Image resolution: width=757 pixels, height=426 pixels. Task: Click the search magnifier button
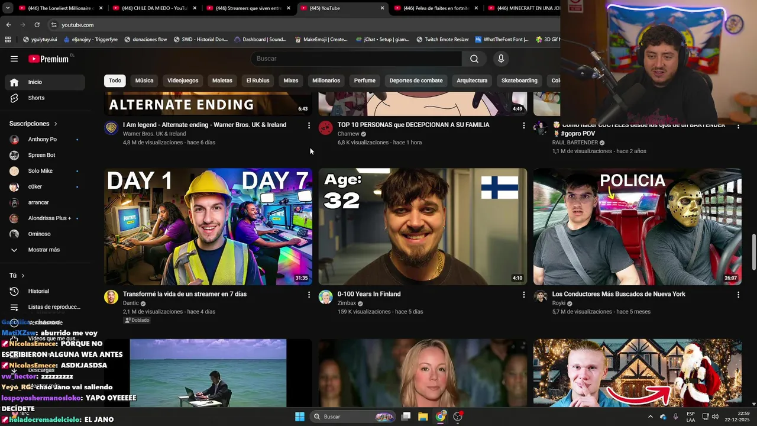(474, 59)
